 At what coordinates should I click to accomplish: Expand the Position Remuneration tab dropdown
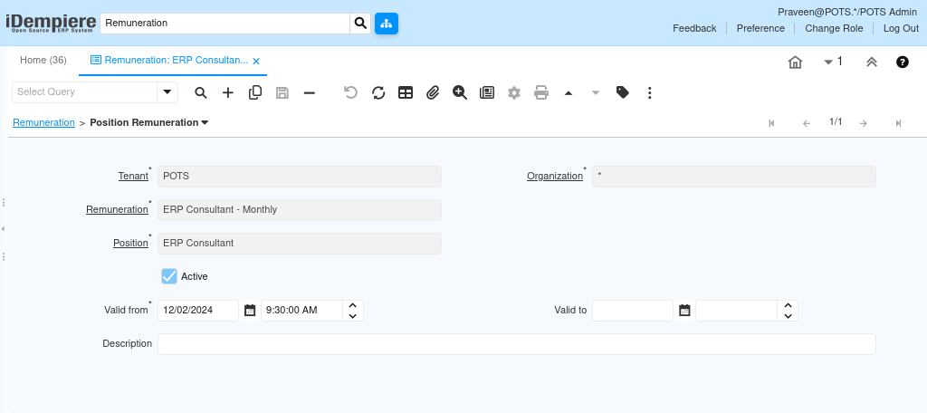pyautogui.click(x=205, y=122)
